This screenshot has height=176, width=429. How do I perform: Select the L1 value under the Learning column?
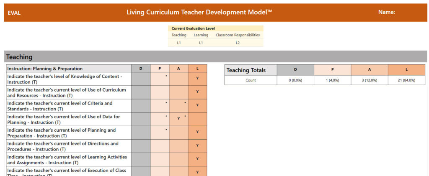(201, 43)
